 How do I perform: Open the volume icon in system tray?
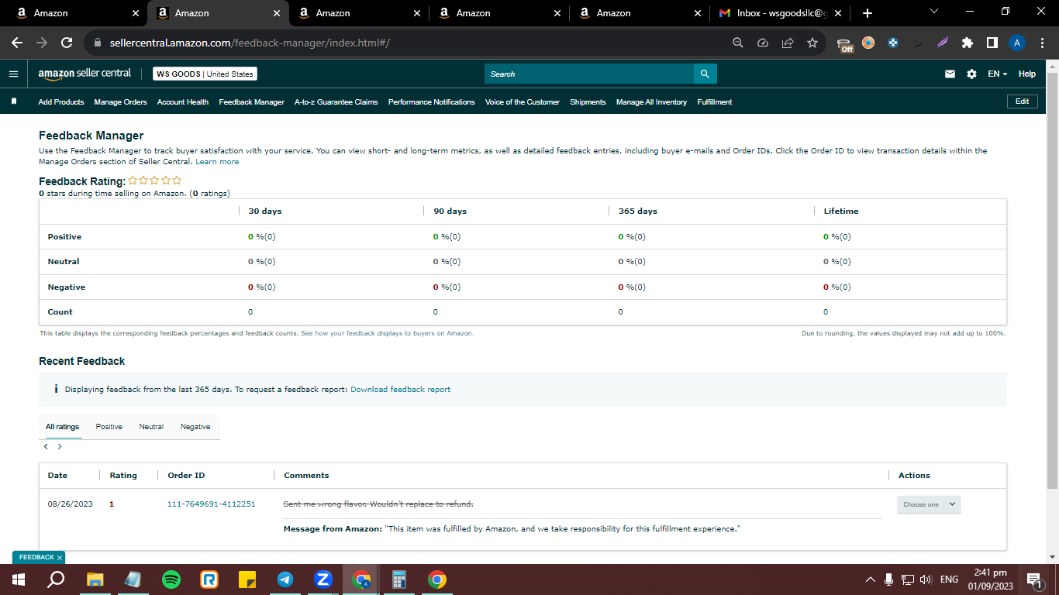coord(925,580)
